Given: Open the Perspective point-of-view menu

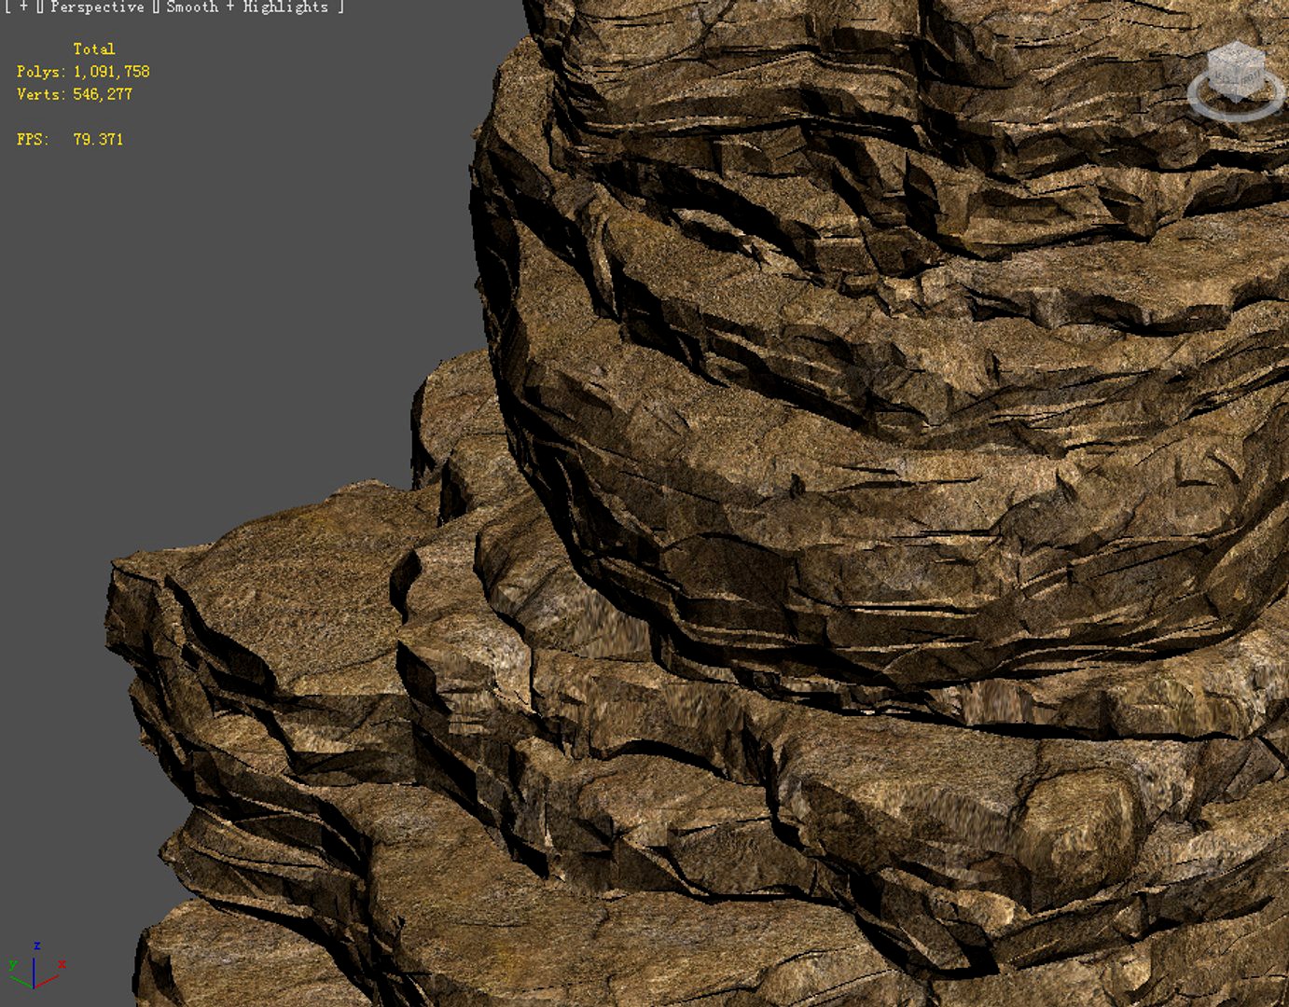Looking at the screenshot, I should point(96,7).
